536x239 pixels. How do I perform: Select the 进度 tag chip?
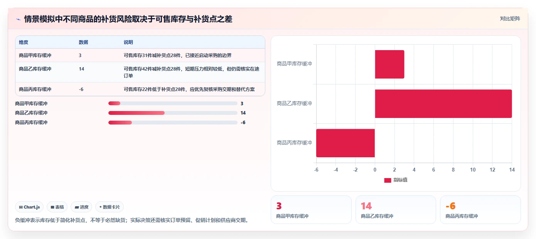(81, 207)
